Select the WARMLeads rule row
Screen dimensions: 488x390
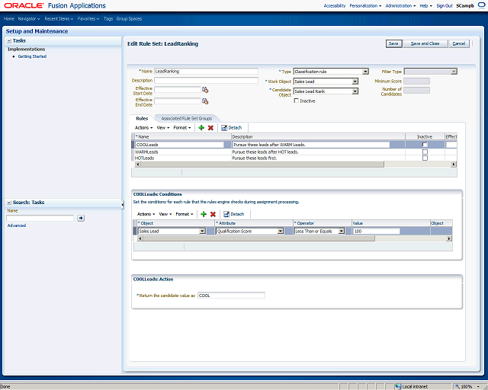click(x=294, y=152)
